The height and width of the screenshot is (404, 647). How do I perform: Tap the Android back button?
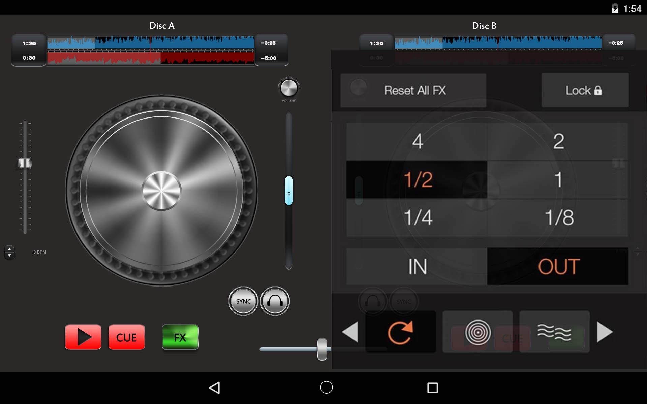[x=215, y=388]
